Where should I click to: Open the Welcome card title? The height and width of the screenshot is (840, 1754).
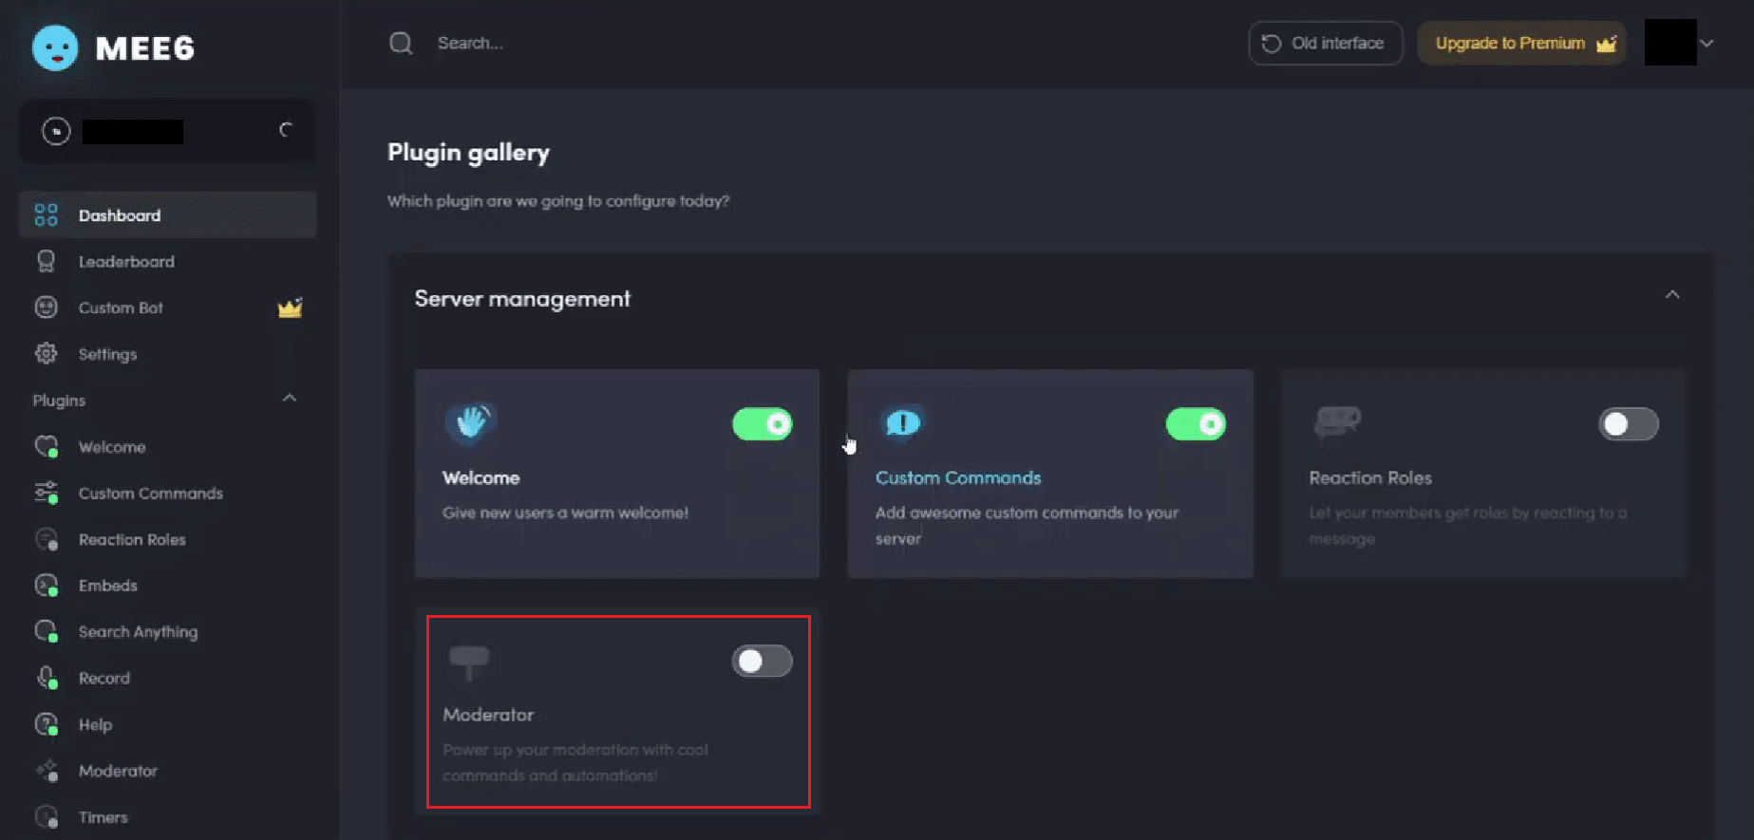pos(481,477)
